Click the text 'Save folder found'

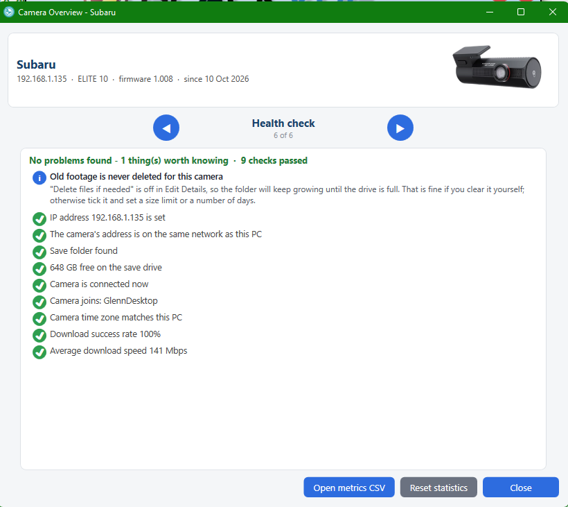[84, 251]
